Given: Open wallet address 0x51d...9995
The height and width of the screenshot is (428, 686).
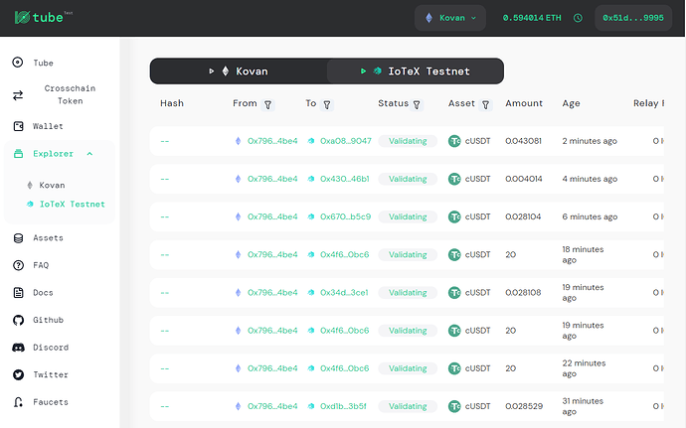Looking at the screenshot, I should [x=633, y=18].
